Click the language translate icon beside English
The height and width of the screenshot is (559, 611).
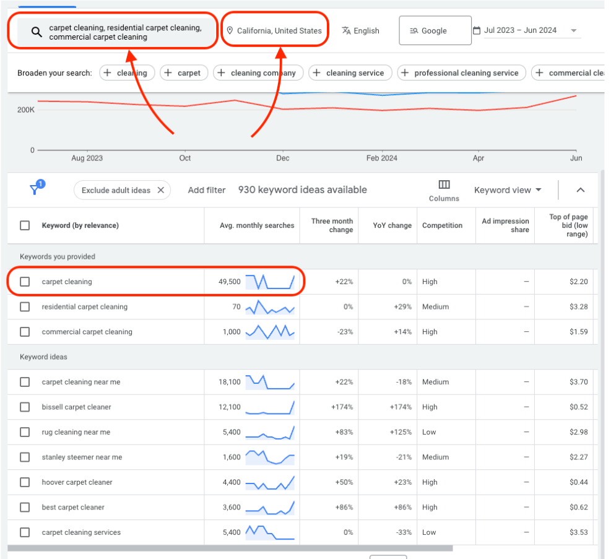click(x=347, y=30)
